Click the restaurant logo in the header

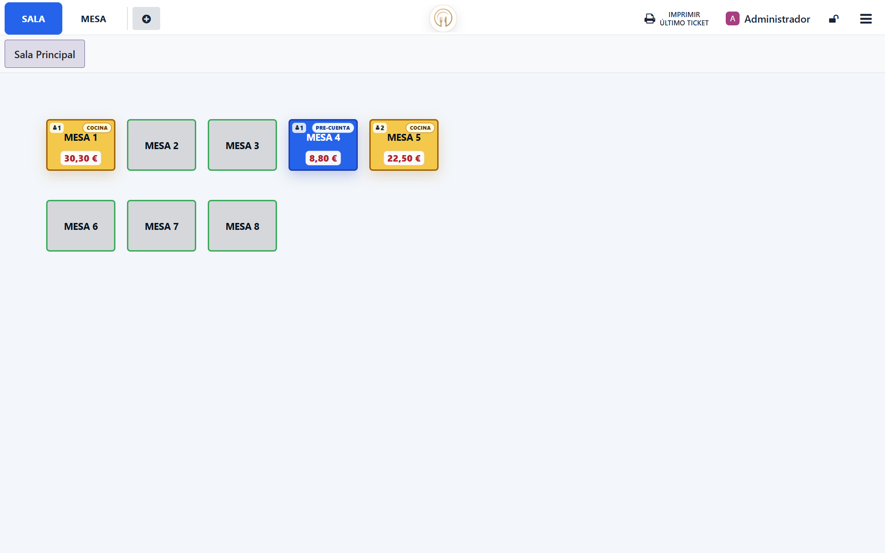click(443, 19)
